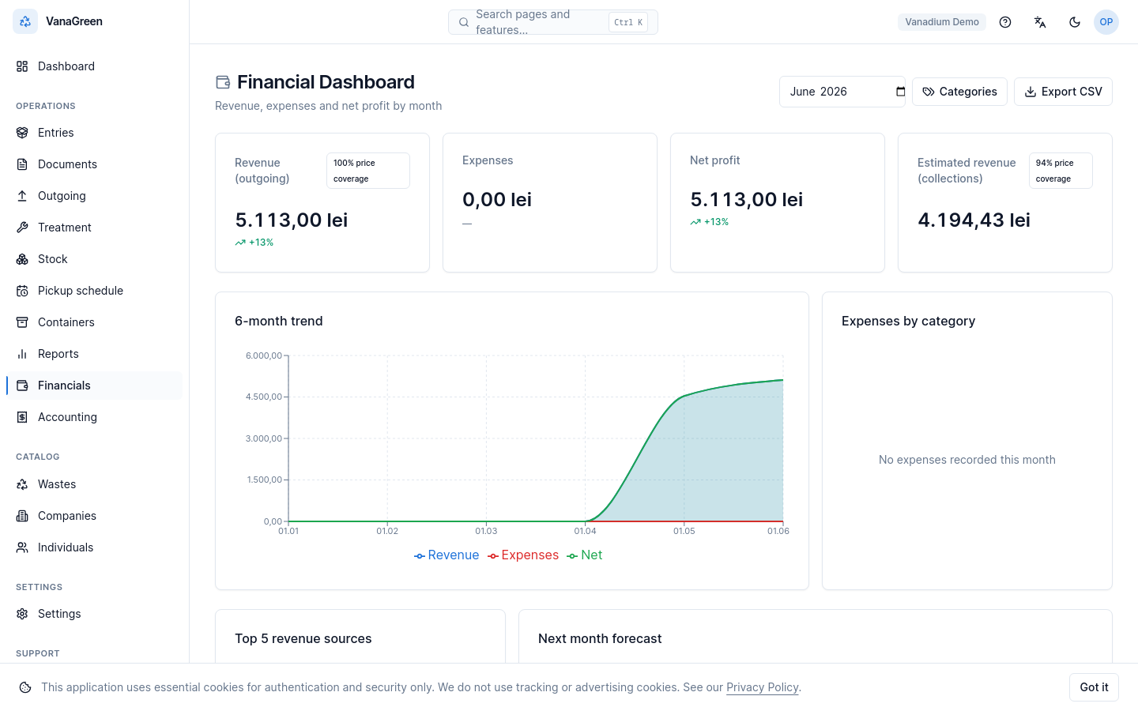The width and height of the screenshot is (1138, 711).
Task: Click the 01.05 point on trend chart
Action: tap(684, 396)
